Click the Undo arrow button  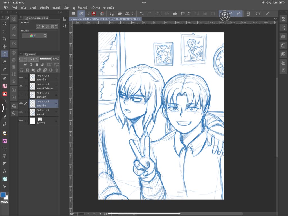coord(141,13)
